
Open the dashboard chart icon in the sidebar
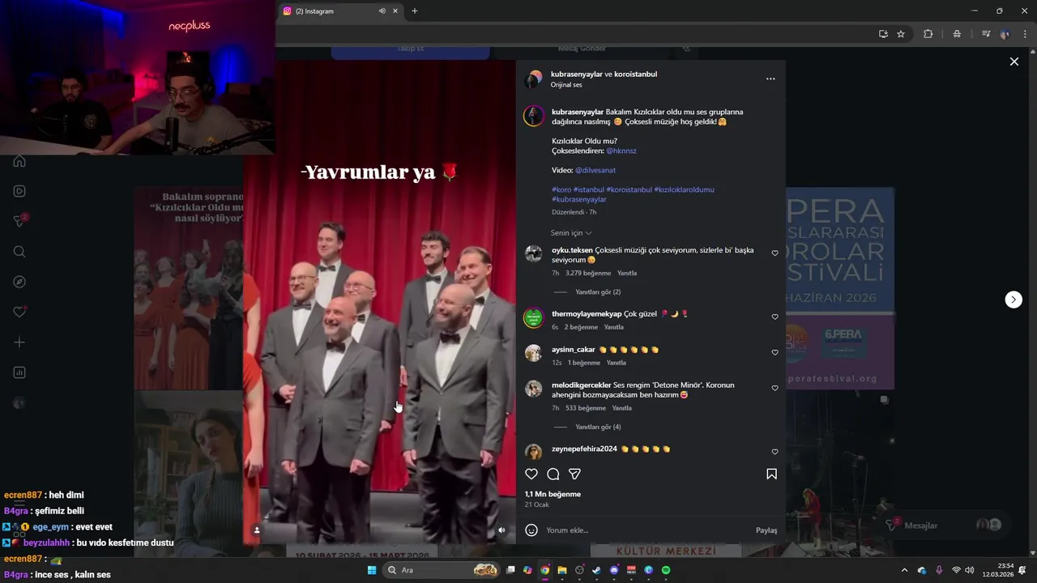(19, 372)
